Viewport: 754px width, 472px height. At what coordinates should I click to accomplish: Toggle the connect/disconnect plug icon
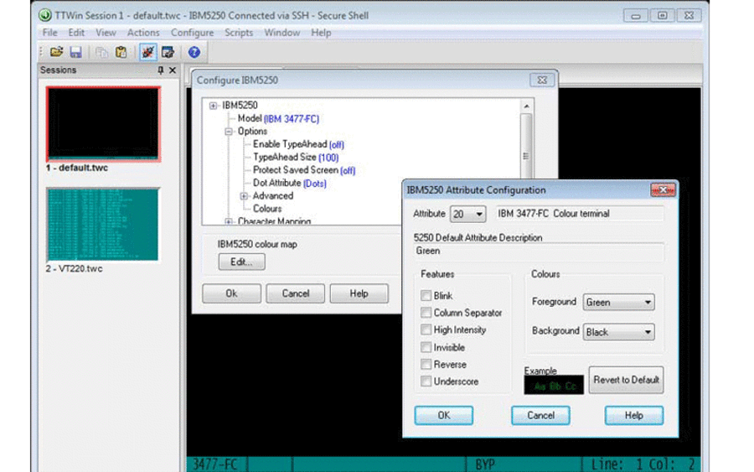click(x=148, y=52)
